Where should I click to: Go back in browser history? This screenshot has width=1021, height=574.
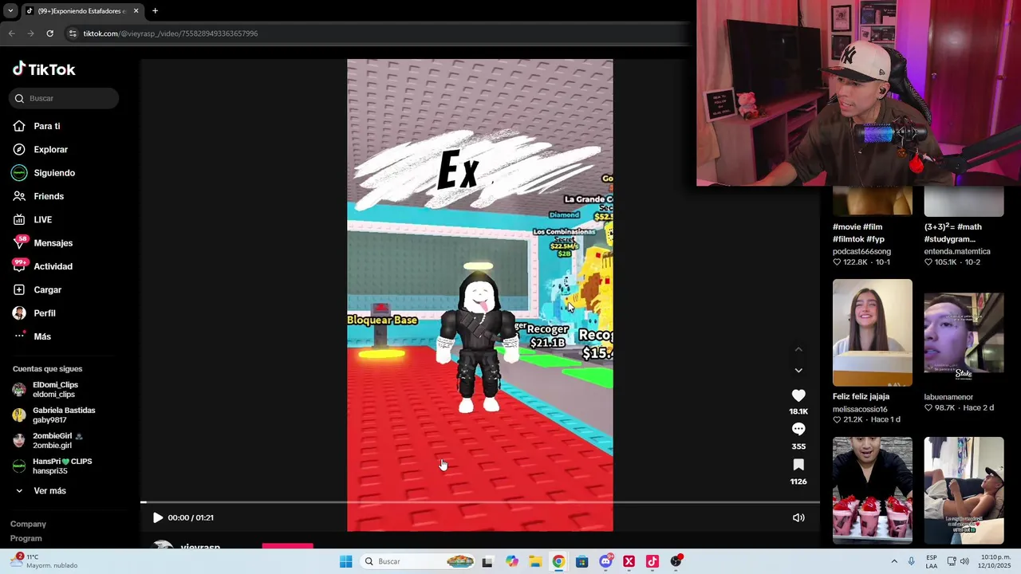tap(11, 33)
